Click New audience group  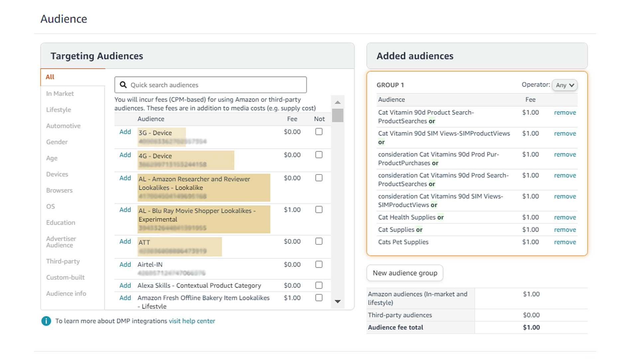tap(404, 273)
